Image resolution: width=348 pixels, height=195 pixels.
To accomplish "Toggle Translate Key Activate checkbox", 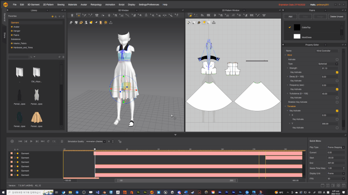I will [x=337, y=111].
